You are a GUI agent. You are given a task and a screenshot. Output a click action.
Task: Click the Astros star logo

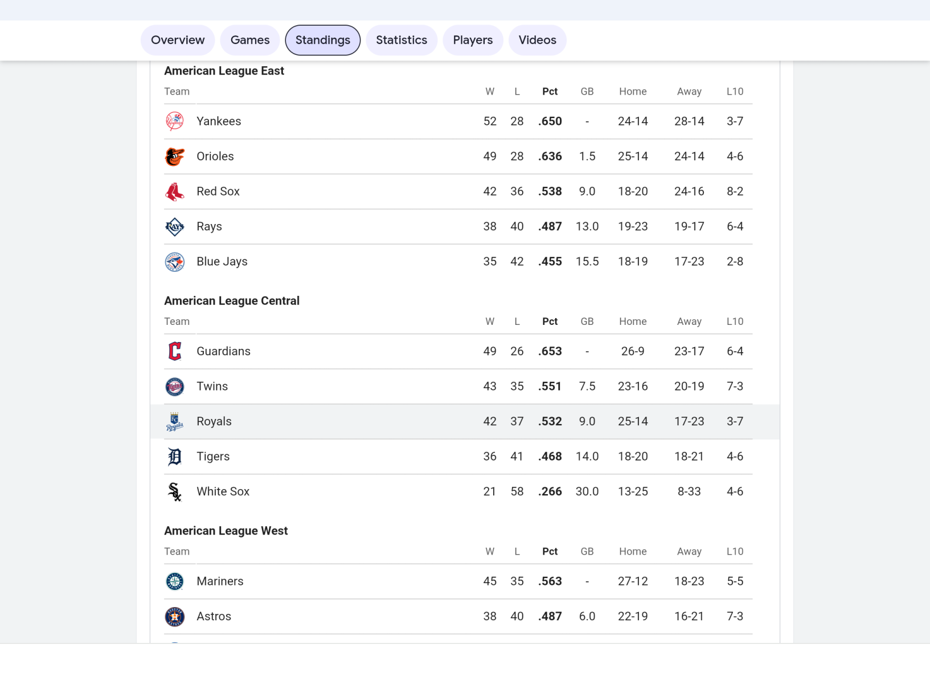175,617
